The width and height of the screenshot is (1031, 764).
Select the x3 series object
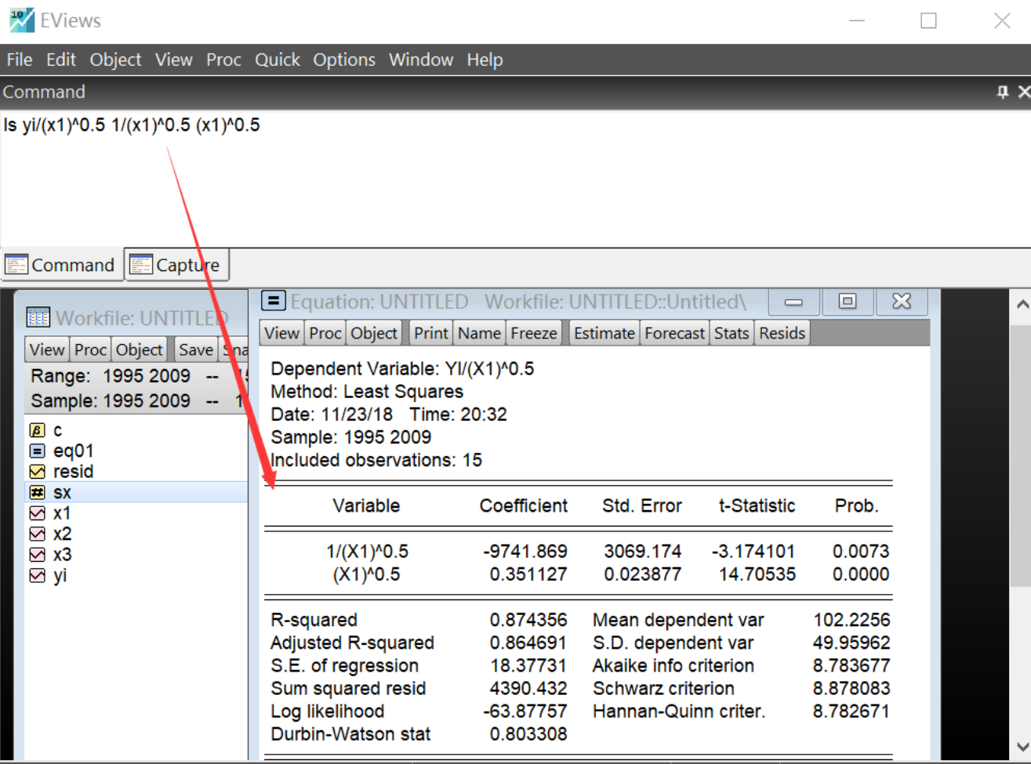click(x=51, y=555)
